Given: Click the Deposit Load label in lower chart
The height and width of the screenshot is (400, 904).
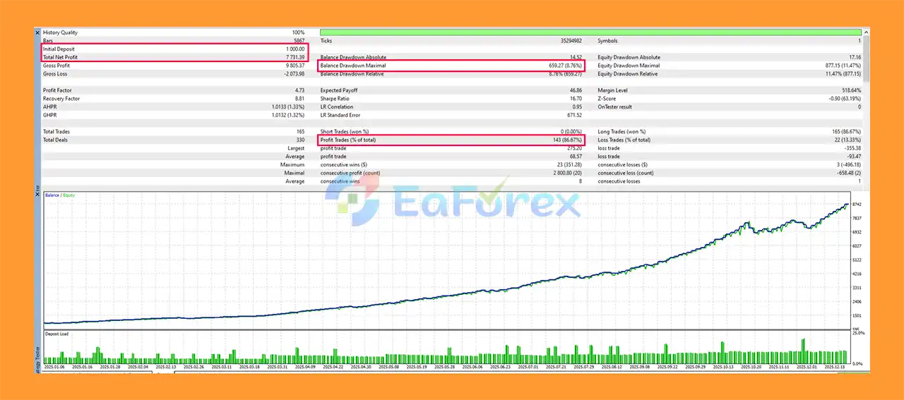Looking at the screenshot, I should [56, 334].
